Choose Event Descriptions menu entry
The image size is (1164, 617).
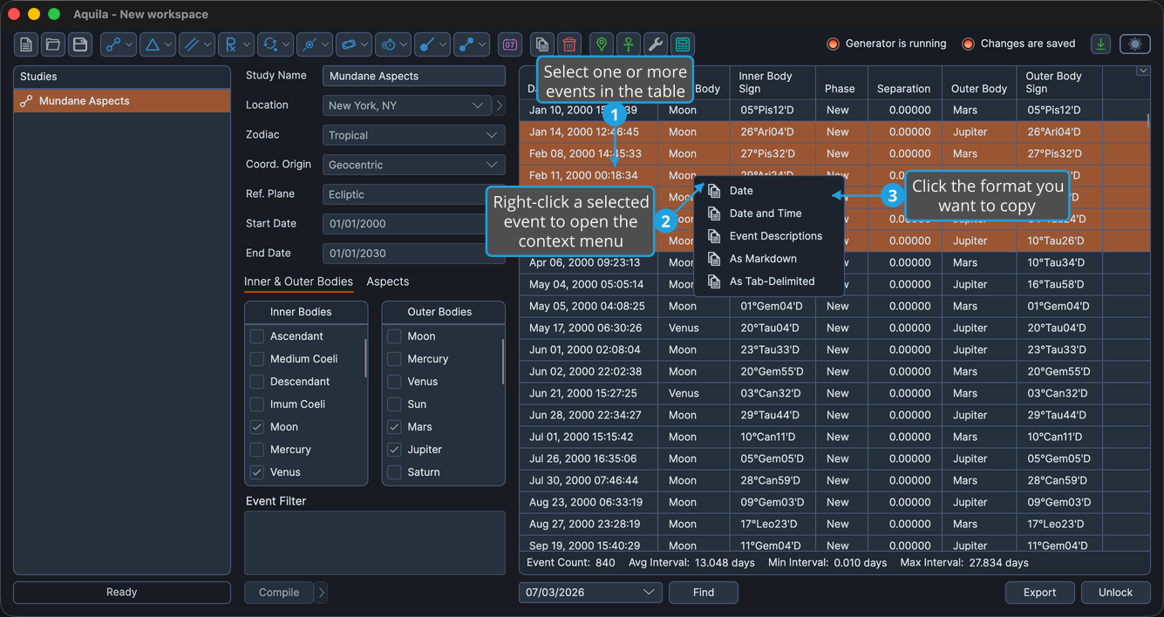pos(770,236)
